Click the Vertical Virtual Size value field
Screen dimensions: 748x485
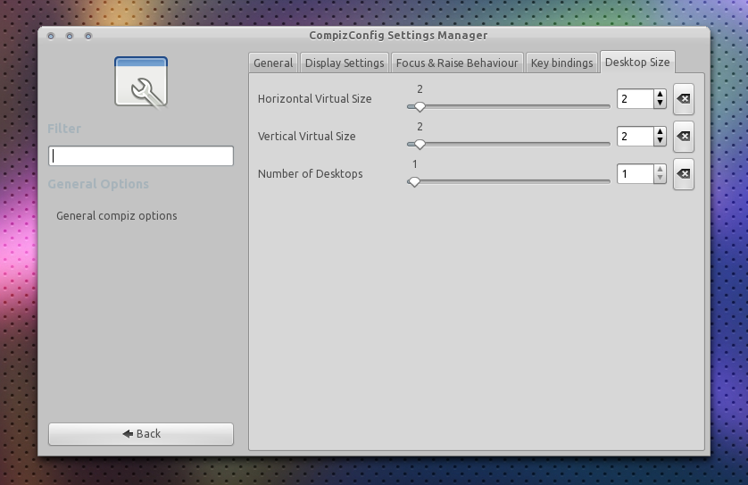click(636, 137)
